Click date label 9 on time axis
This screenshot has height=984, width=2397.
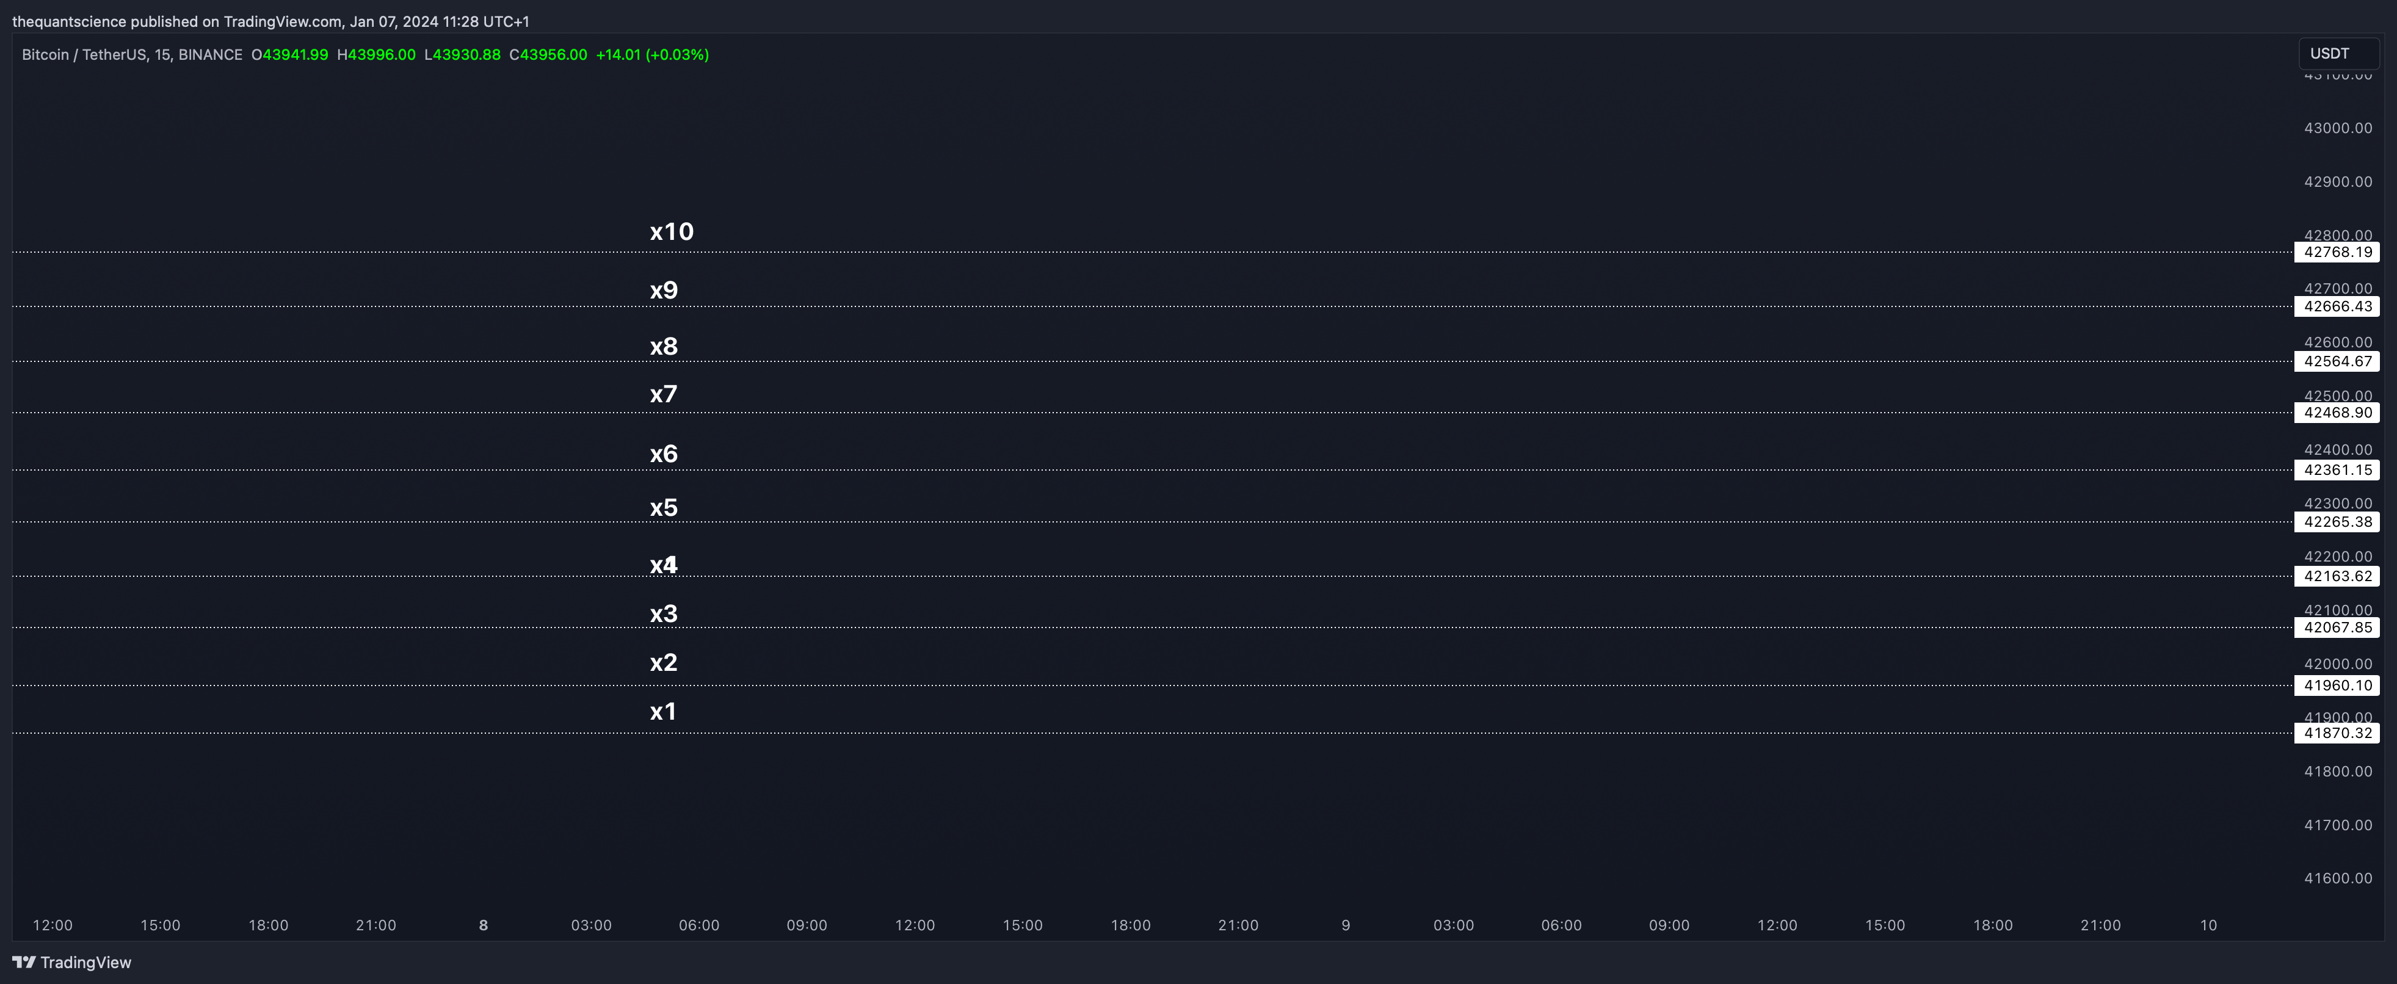(x=1346, y=925)
